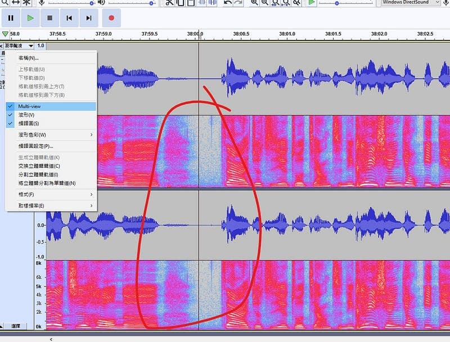Click the ruler at 38:01.0
This screenshot has height=342, width=450.
tap(287, 34)
